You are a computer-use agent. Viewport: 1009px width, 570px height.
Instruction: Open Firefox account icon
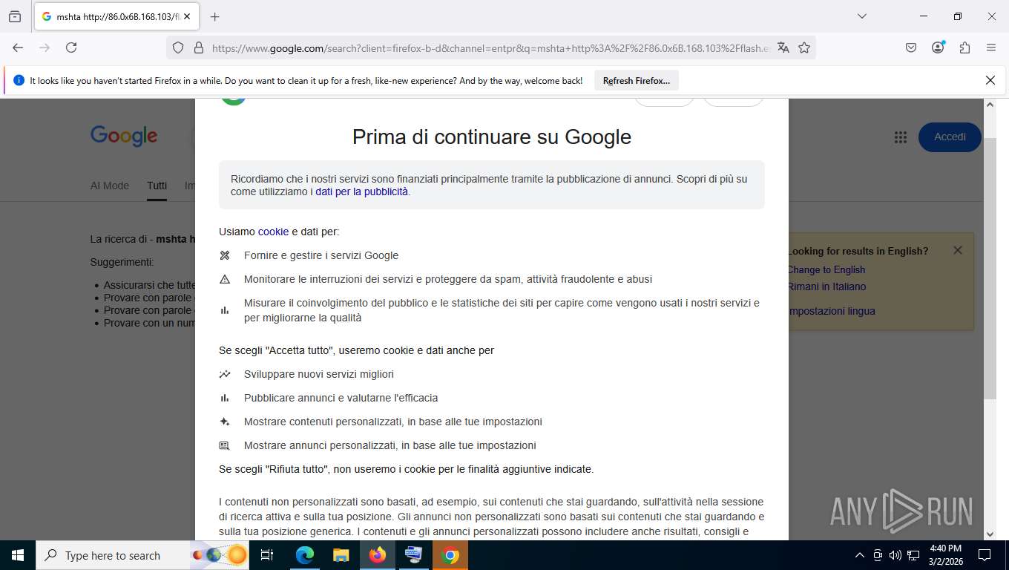tap(938, 47)
